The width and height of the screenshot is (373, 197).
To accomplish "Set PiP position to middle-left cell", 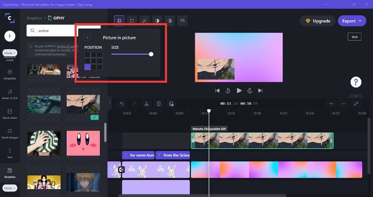I will pos(87,61).
